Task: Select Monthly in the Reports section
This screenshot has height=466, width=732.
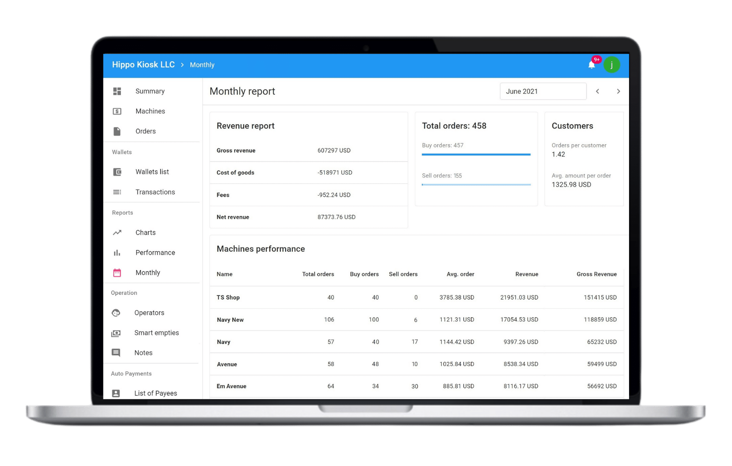Action: (x=148, y=273)
